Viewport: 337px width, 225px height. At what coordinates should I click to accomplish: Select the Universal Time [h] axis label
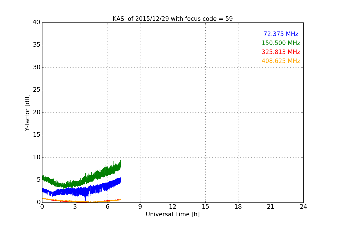pos(173,214)
